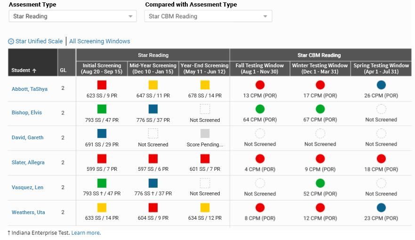Click Abbott's red Fall Testing circle
The image size is (415, 240).
260,85
